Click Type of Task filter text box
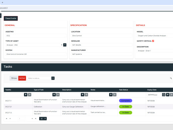 (x=43, y=95)
